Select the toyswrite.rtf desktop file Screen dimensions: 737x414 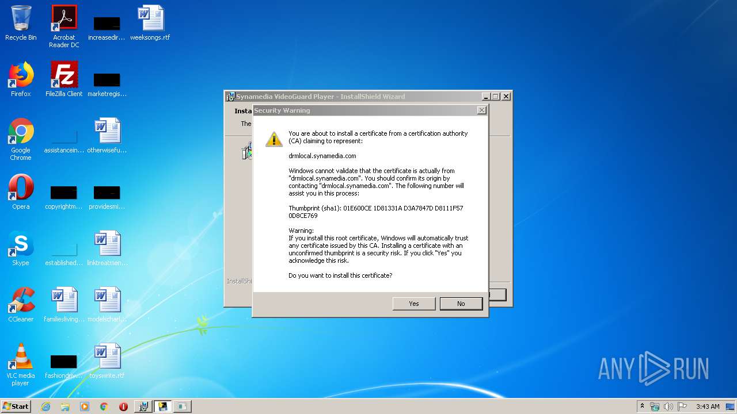pyautogui.click(x=107, y=361)
